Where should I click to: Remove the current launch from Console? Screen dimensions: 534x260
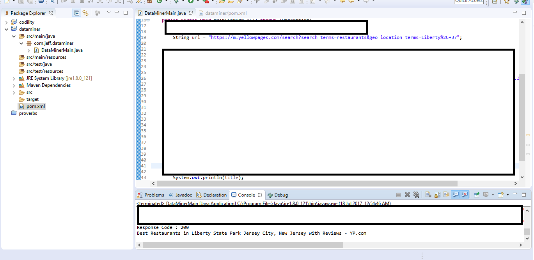coord(407,195)
